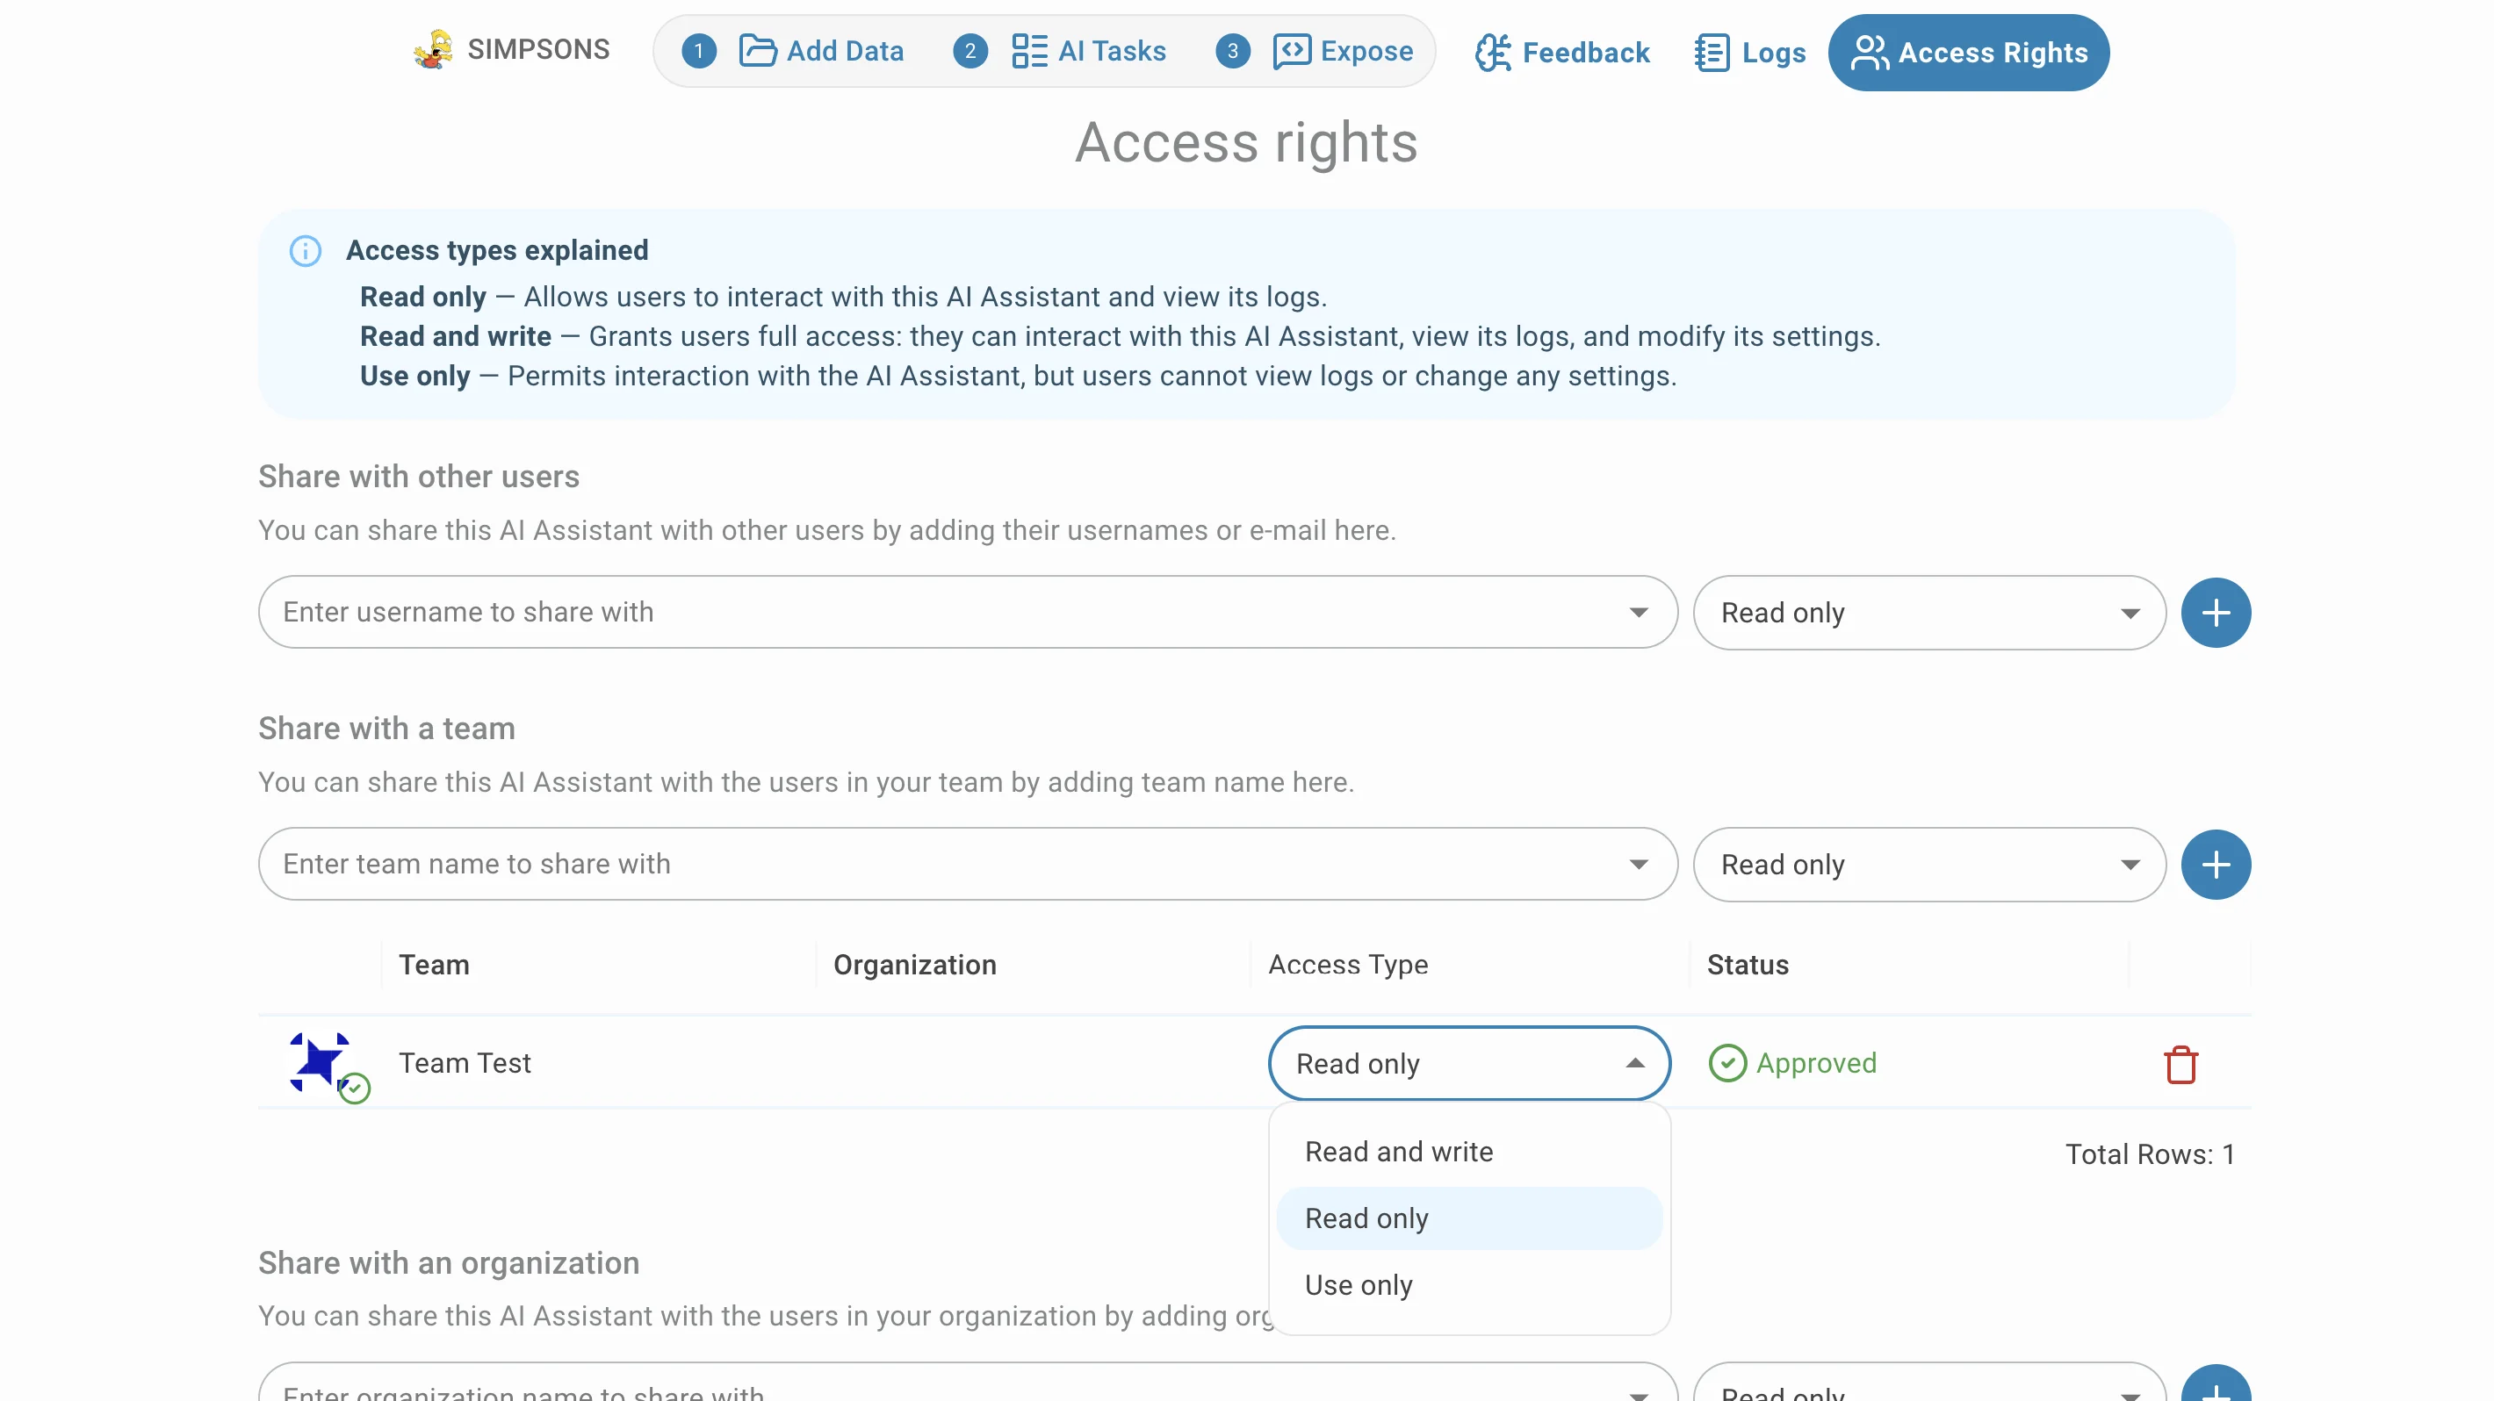Screen dimensions: 2494x1401
Task: Click the verified check badge on team avatar
Action: [355, 1088]
